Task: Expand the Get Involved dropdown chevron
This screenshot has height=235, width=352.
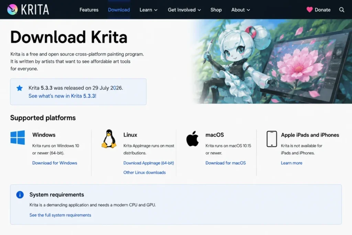Action: [199, 10]
